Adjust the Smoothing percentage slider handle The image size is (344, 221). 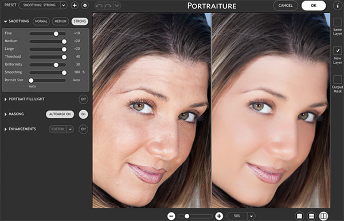pos(64,73)
